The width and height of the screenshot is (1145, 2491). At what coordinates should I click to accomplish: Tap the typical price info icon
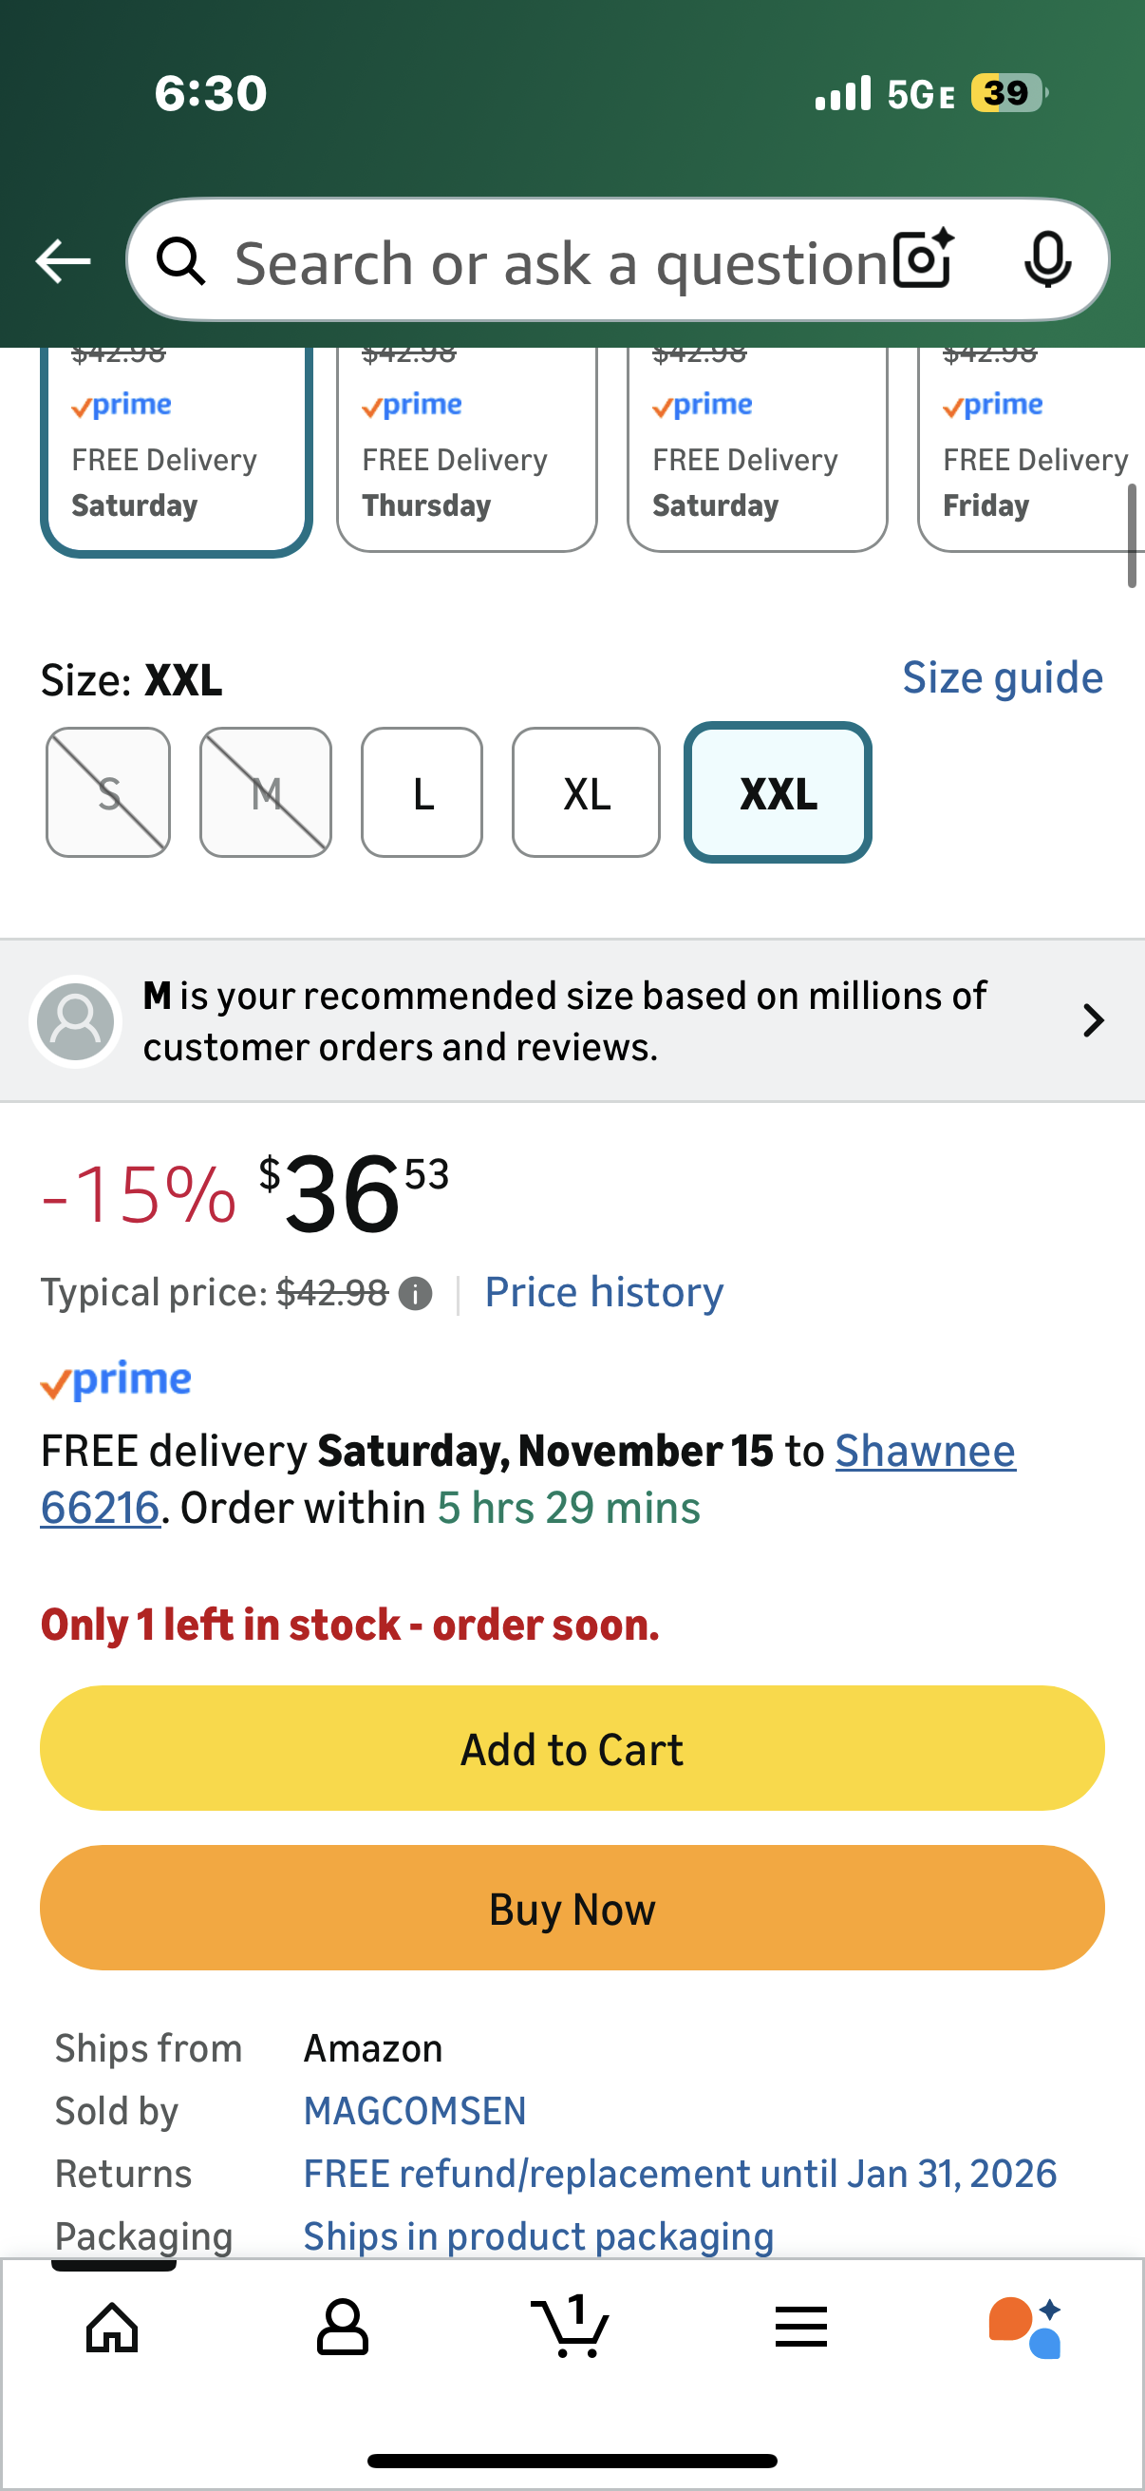[x=416, y=1293]
